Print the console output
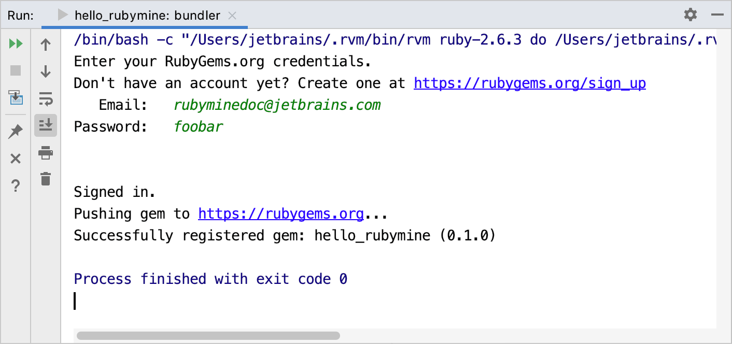Screen dimensions: 732x344 (46, 152)
